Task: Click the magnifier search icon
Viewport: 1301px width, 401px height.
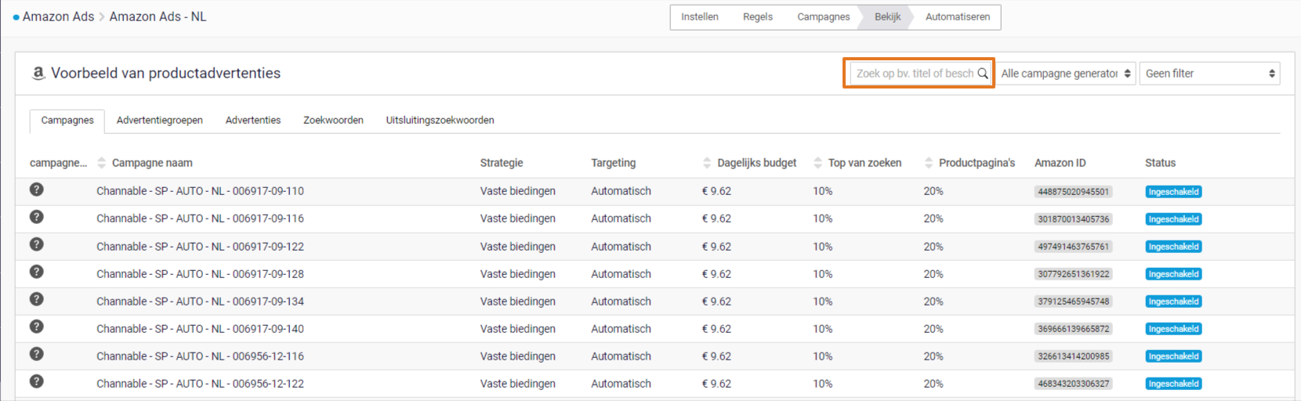Action: 983,74
